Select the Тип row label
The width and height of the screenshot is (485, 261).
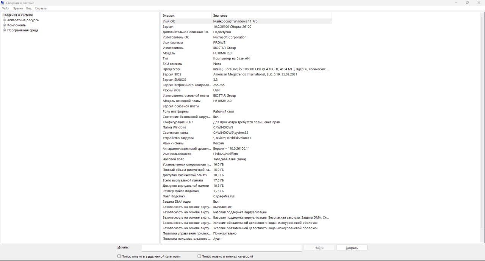coord(165,58)
